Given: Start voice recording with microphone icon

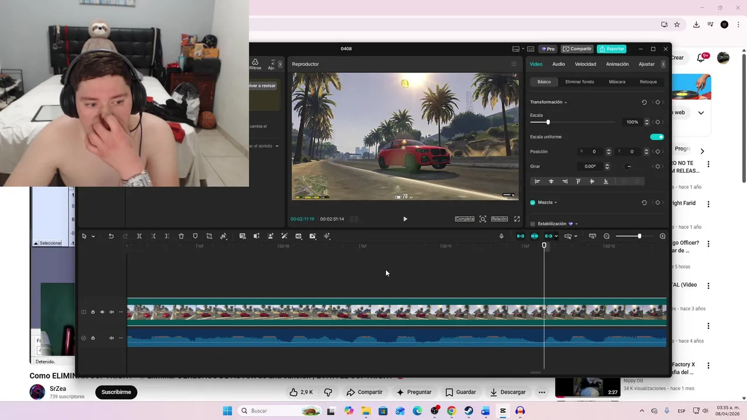Looking at the screenshot, I should [501, 236].
